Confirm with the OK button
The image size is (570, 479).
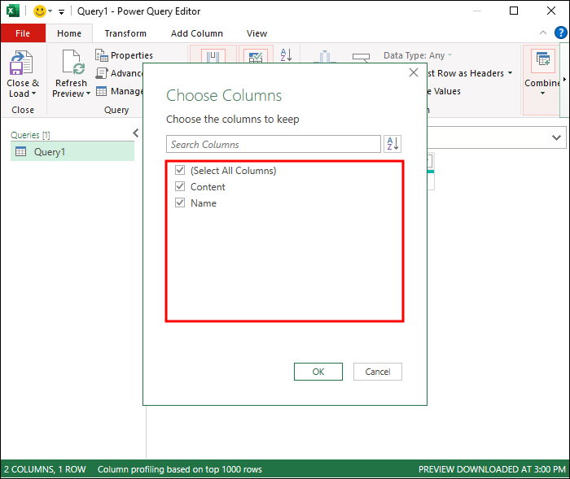[x=318, y=372]
